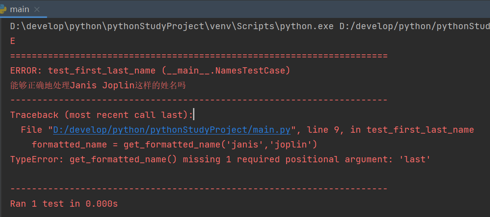Image resolution: width=490 pixels, height=217 pixels.
Task: Place cursor on Traceback (most recent call last)
Action: [101, 115]
